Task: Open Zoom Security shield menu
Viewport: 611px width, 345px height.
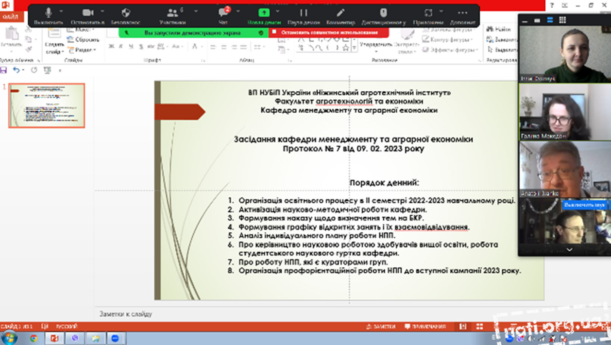Action: [x=126, y=16]
